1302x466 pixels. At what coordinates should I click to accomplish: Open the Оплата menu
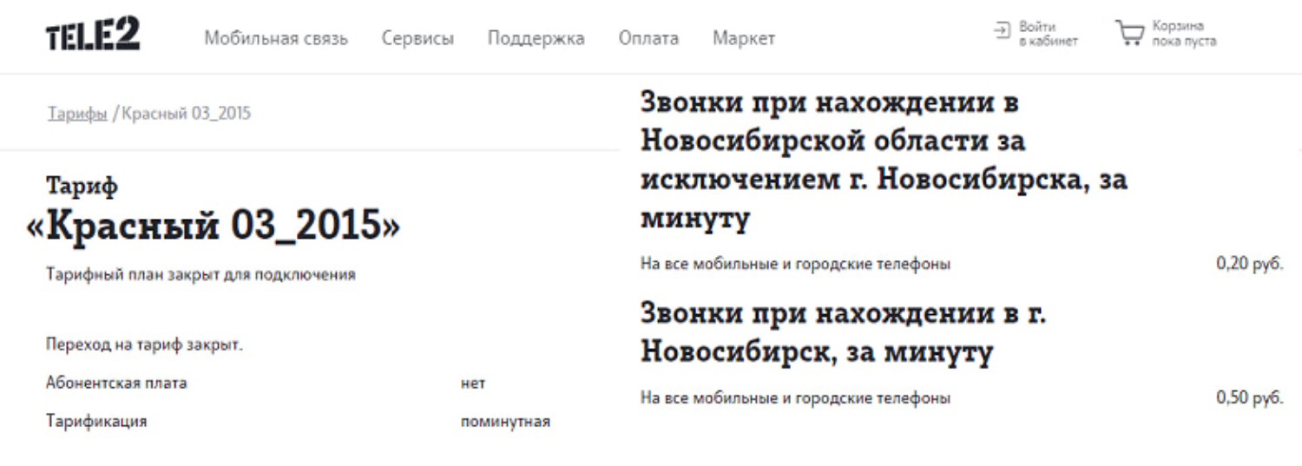pyautogui.click(x=648, y=38)
